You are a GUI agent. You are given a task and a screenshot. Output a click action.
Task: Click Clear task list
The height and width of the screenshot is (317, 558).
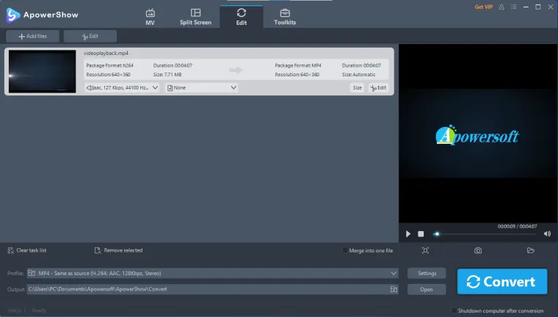click(26, 250)
